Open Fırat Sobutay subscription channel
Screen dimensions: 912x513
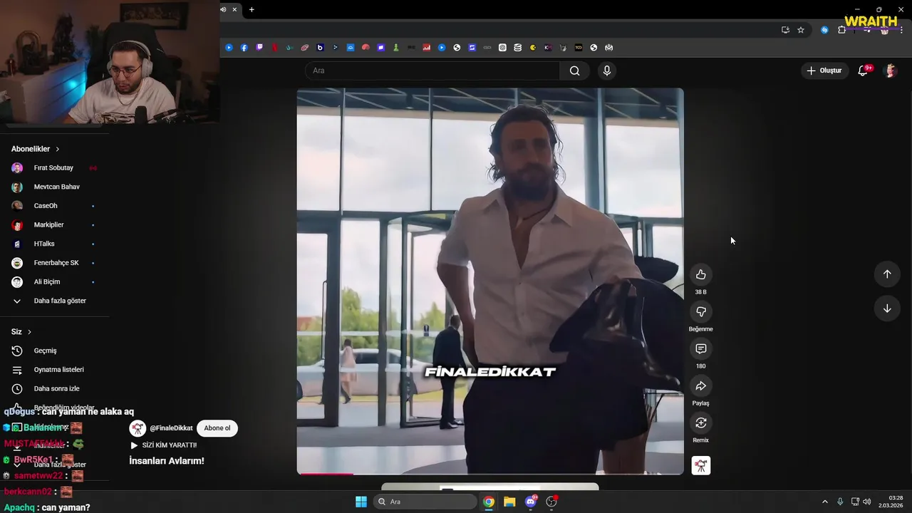(54, 168)
